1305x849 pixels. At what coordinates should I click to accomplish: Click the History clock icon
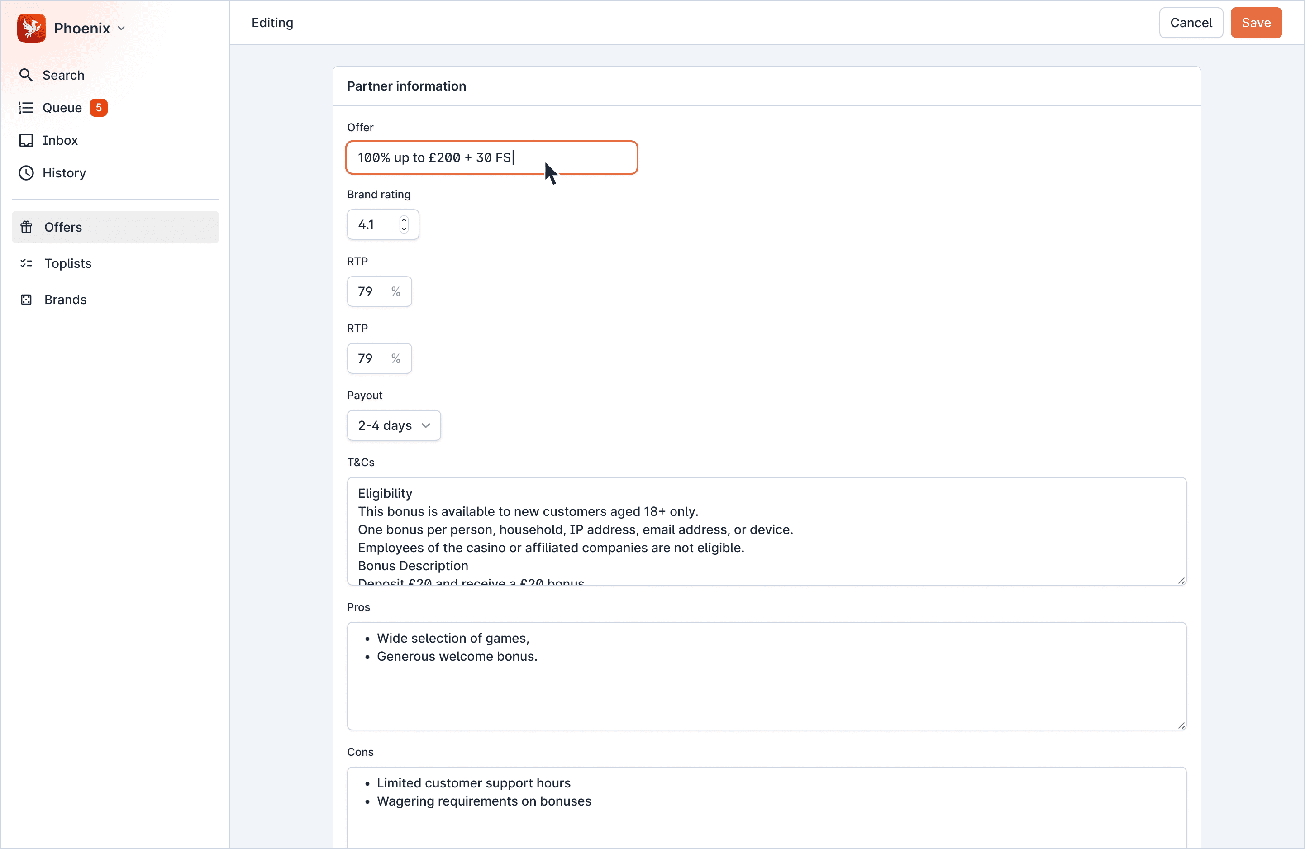tap(26, 173)
